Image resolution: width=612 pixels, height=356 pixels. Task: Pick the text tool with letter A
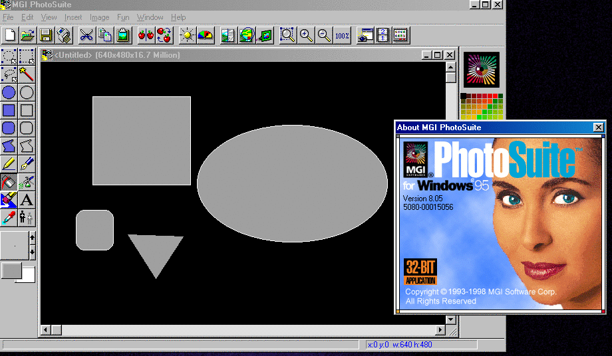[x=27, y=199]
